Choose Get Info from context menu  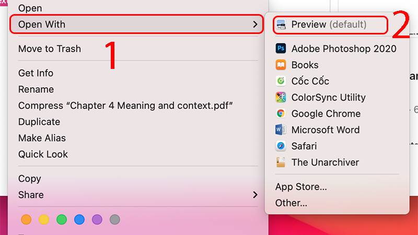pyautogui.click(x=36, y=73)
